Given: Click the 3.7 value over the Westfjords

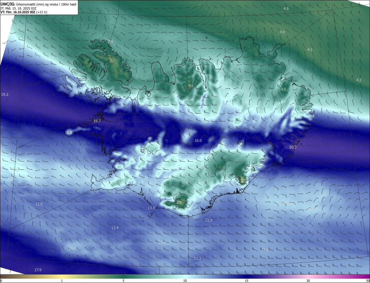Looking at the screenshot, I should [x=112, y=61].
